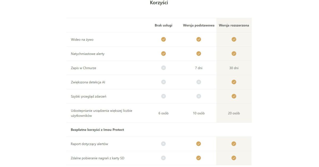Image resolution: width=319 pixels, height=167 pixels.
Task: Click Natychmiastowe alerty checkmark in Wersja podstawowa column
Action: point(199,54)
